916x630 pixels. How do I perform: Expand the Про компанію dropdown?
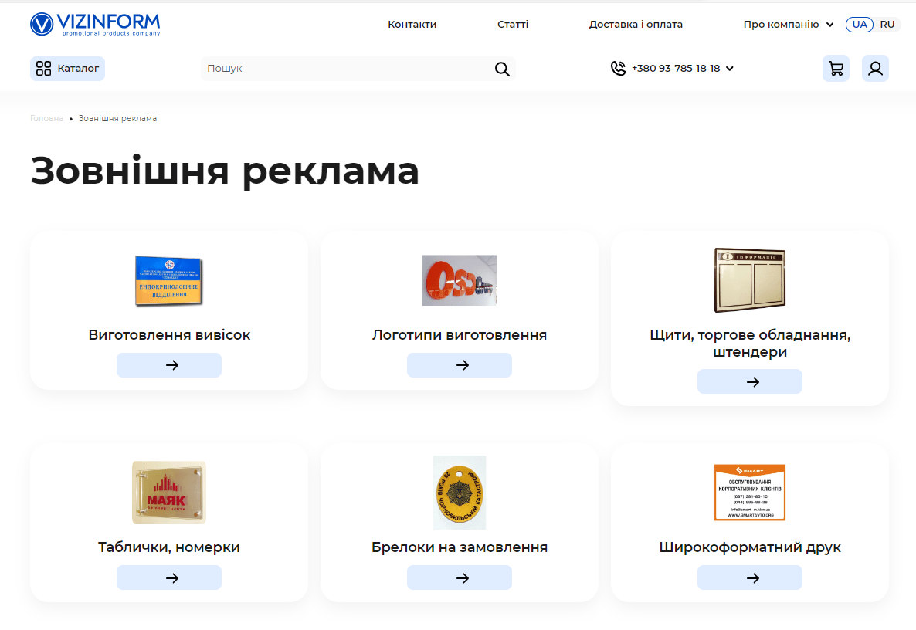pyautogui.click(x=788, y=25)
